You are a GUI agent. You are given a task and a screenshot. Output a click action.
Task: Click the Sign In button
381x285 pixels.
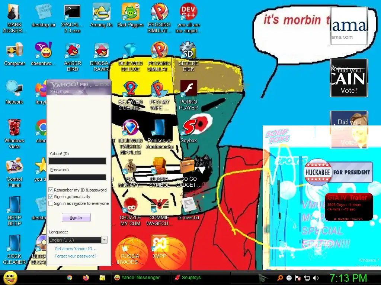click(76, 217)
